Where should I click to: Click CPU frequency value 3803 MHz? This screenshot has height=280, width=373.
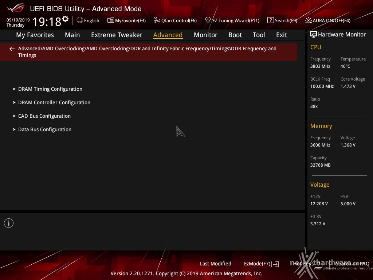pos(320,66)
